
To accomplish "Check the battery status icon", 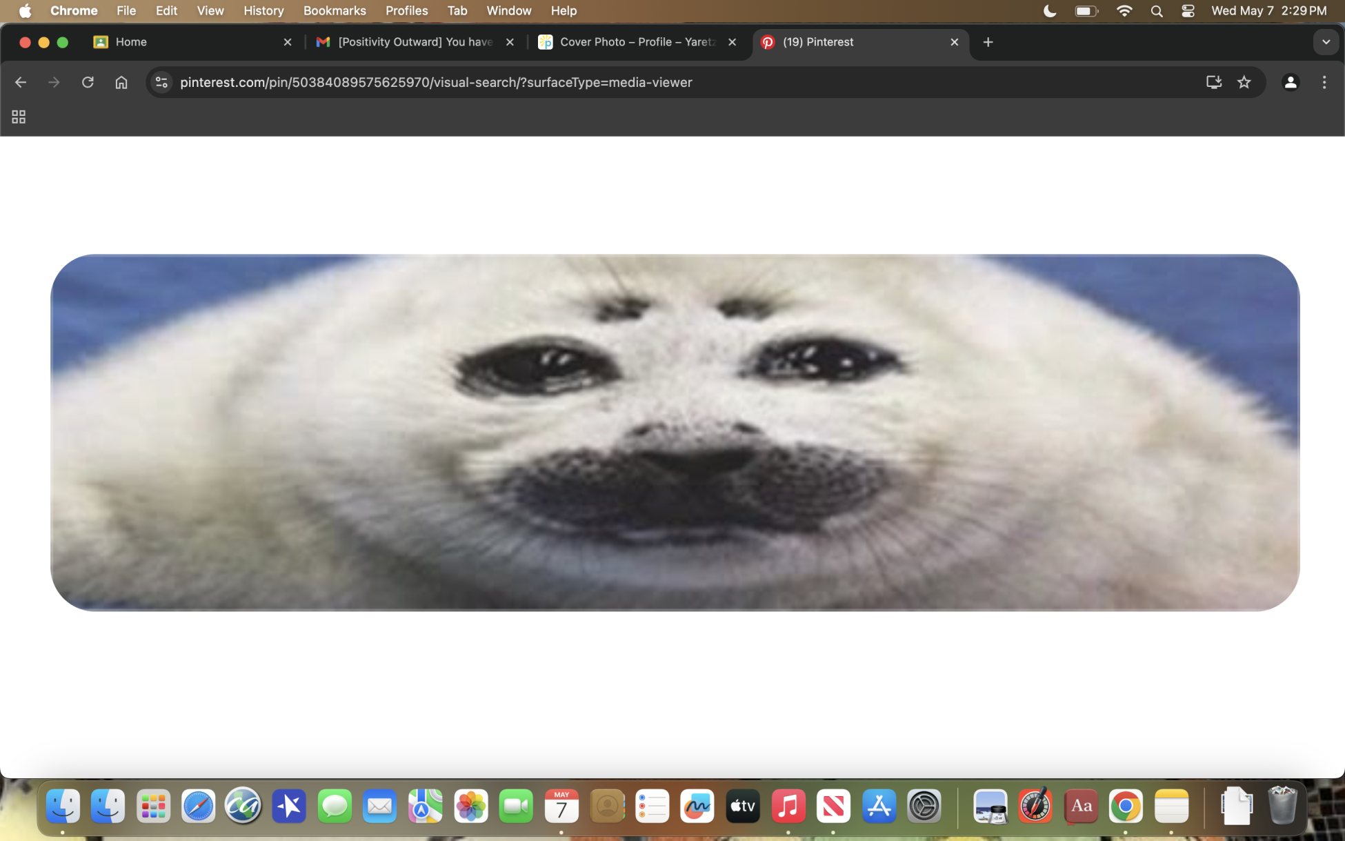I will (1086, 10).
